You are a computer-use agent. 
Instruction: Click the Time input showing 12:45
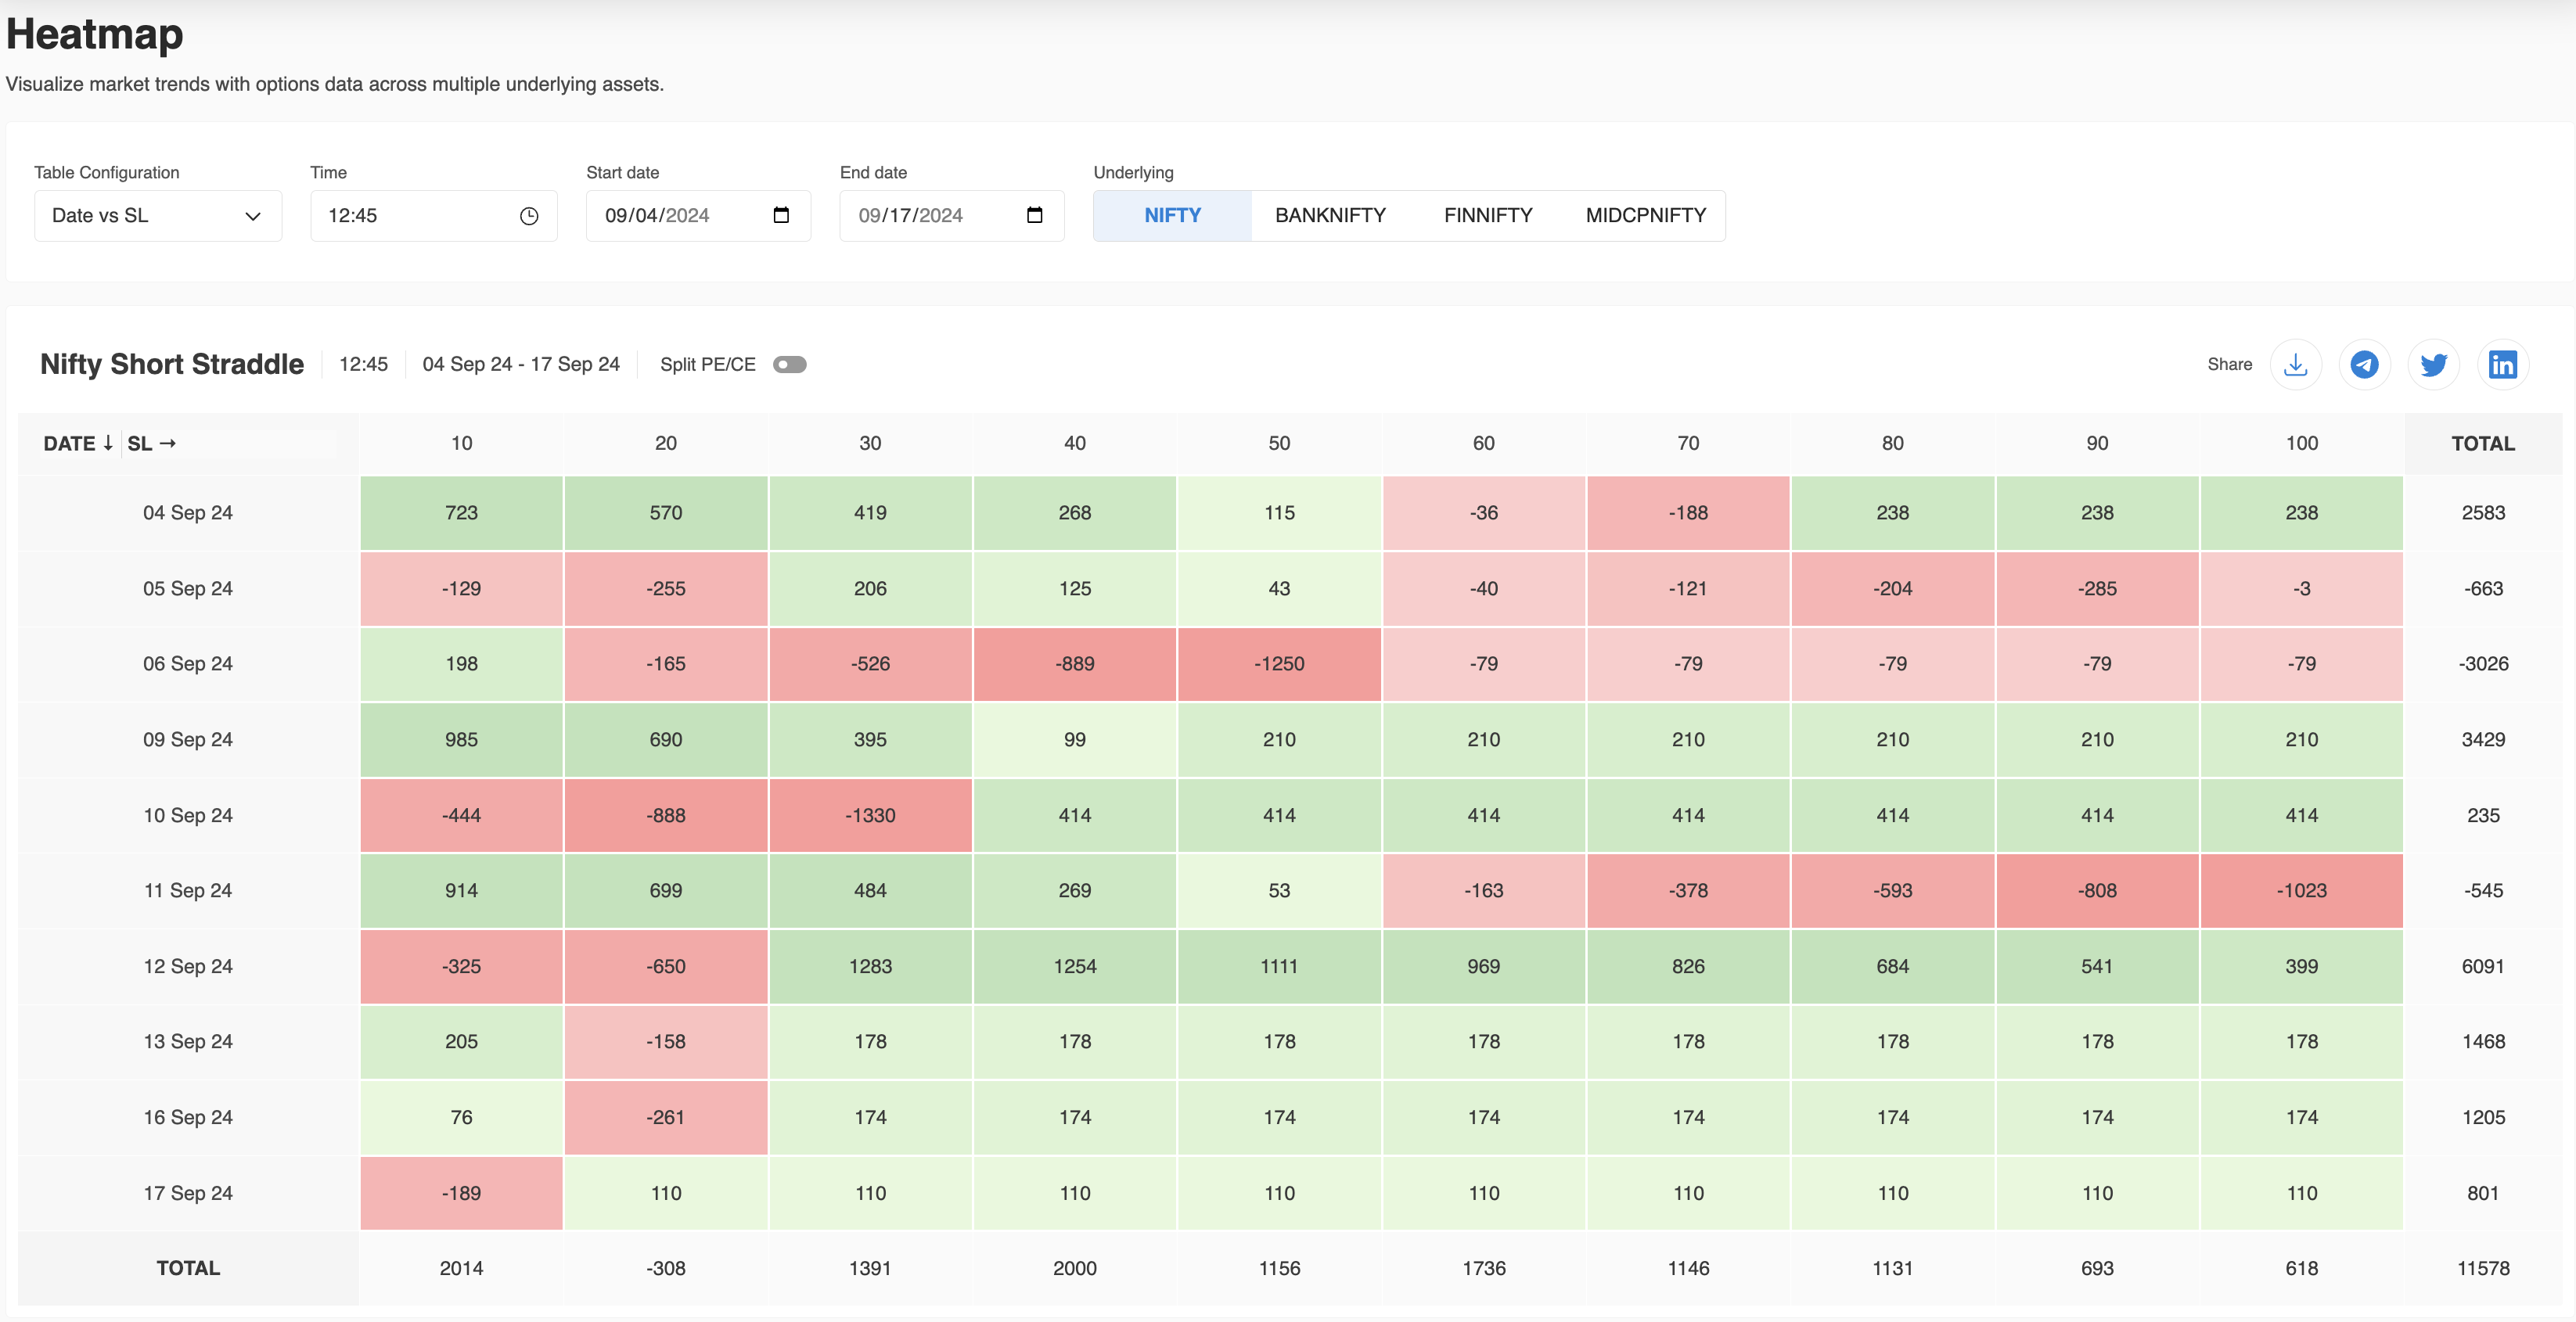point(434,216)
